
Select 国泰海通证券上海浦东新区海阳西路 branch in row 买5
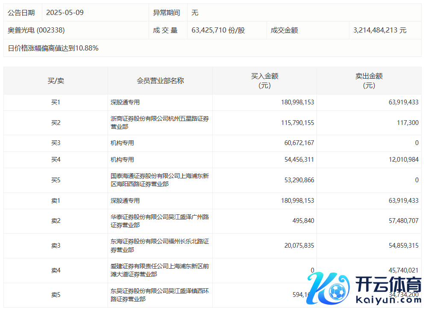tap(160, 180)
